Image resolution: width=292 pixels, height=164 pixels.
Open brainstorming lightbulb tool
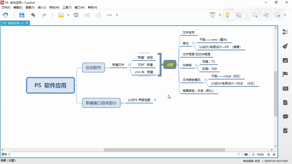click(x=227, y=15)
